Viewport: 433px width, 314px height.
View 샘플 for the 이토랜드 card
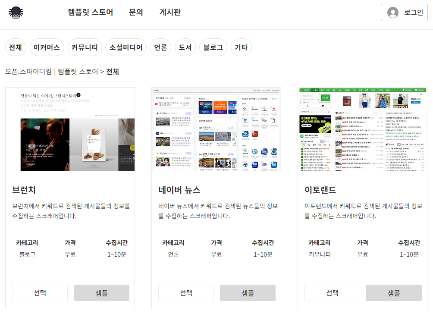pyautogui.click(x=394, y=293)
